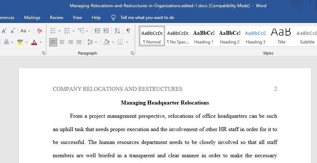
Task: Expand line spacing dropdown arrow
Action: tap(96, 42)
